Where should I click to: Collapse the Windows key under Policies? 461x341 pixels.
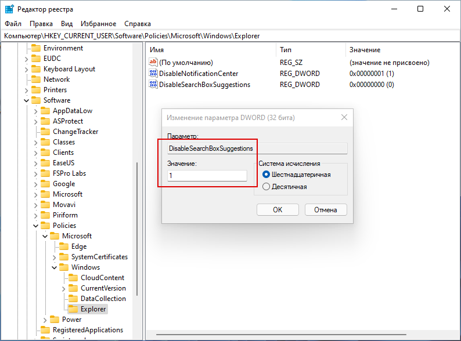click(x=55, y=267)
